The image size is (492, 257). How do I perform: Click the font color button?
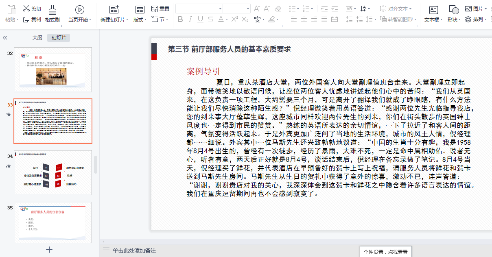pyautogui.click(x=221, y=19)
